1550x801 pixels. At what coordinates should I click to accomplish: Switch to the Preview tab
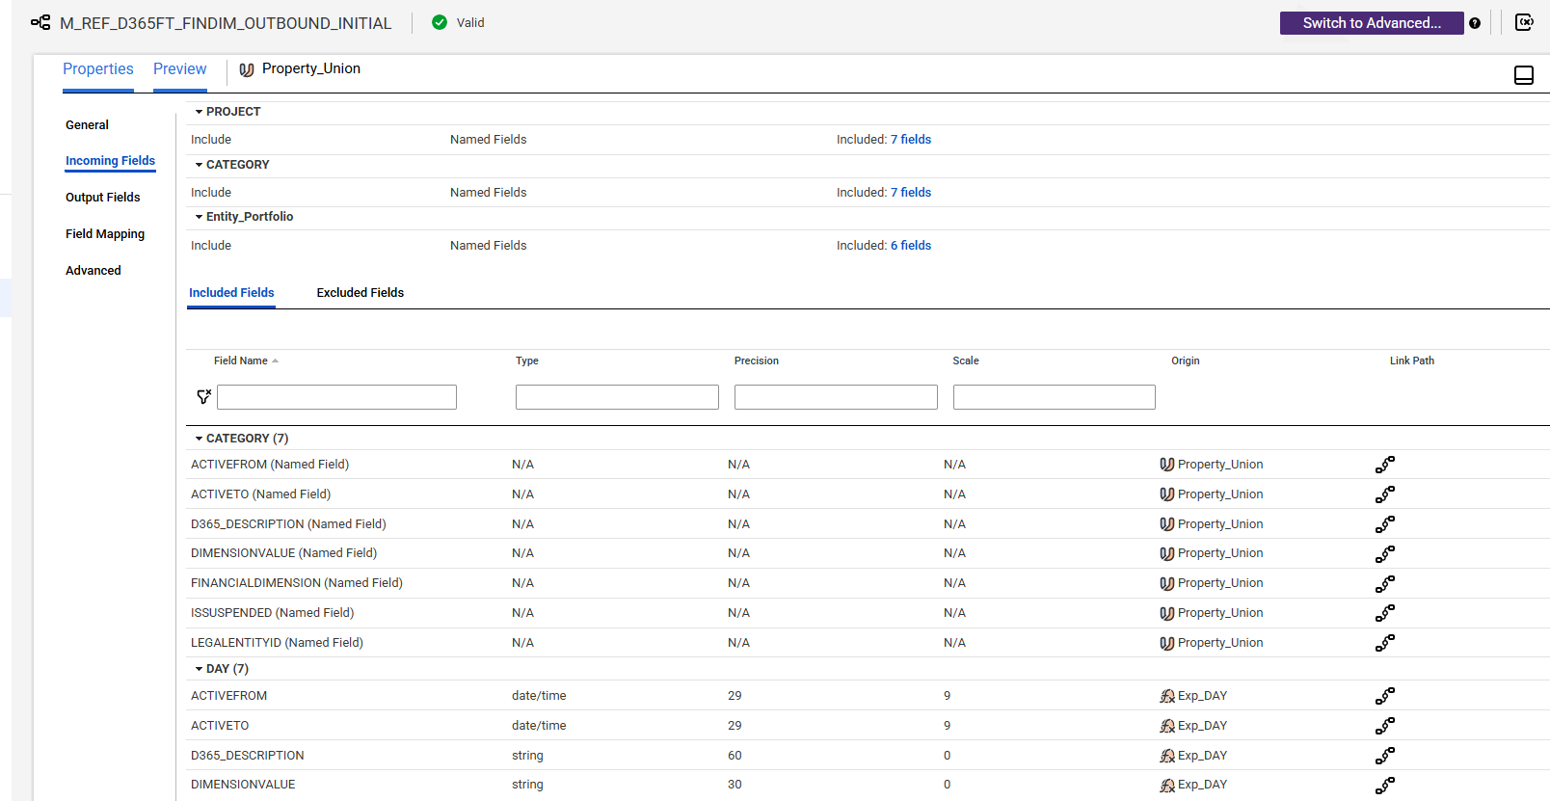click(x=179, y=69)
